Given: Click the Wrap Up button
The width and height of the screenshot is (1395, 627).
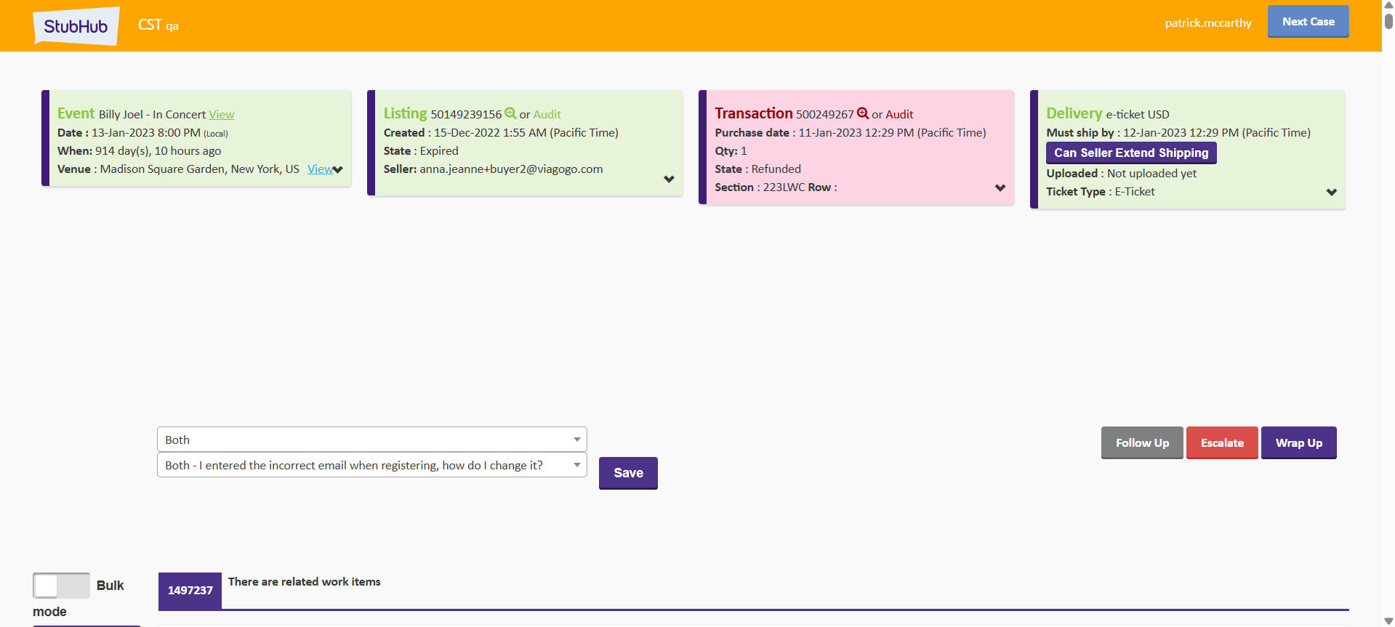Looking at the screenshot, I should click(x=1298, y=442).
